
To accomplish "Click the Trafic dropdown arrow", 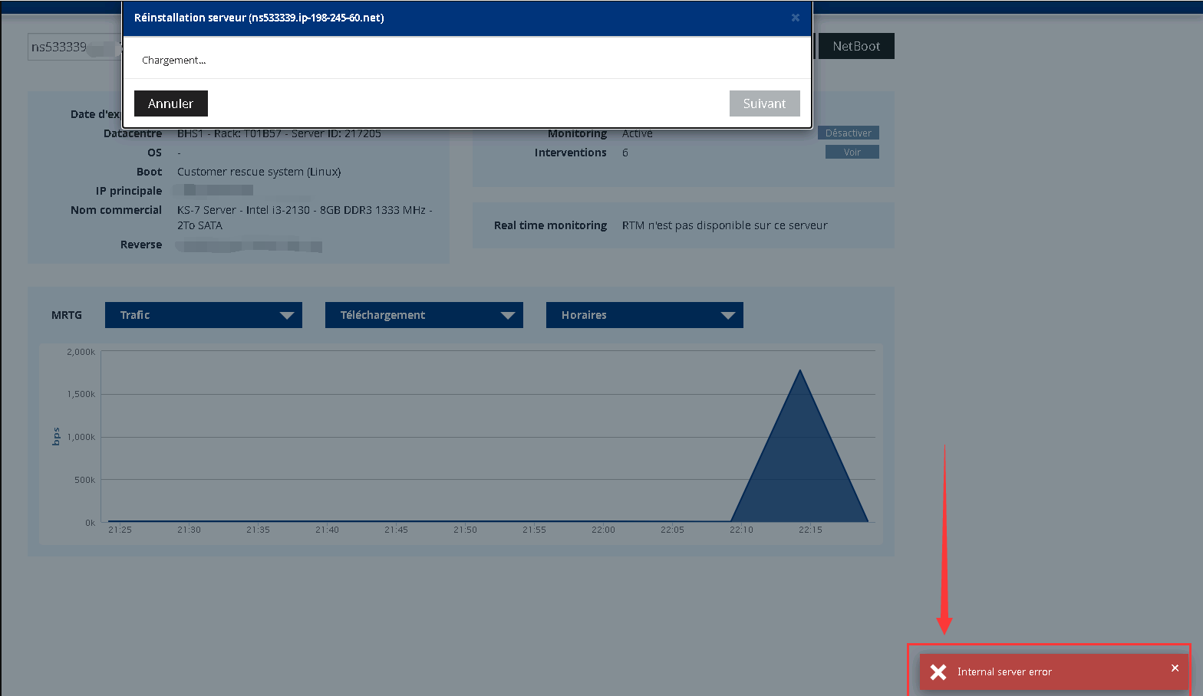I will (x=287, y=315).
